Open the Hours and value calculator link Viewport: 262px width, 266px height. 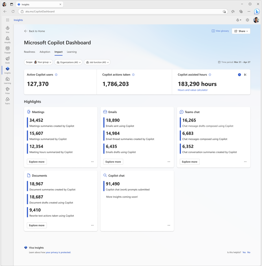193,90
